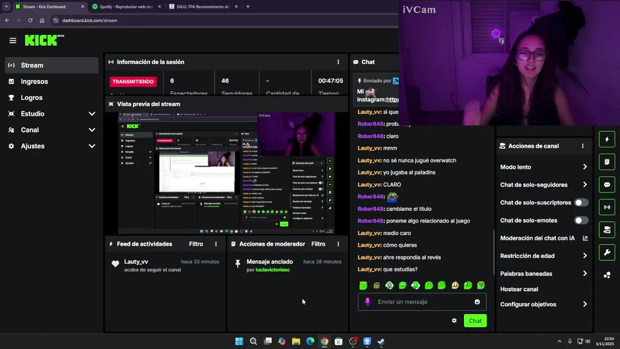Open Información de la sesión options menu
This screenshot has width=620, height=349.
click(x=338, y=62)
